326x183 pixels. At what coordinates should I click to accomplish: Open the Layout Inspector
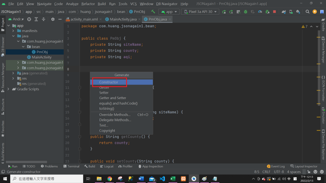(x=304, y=166)
